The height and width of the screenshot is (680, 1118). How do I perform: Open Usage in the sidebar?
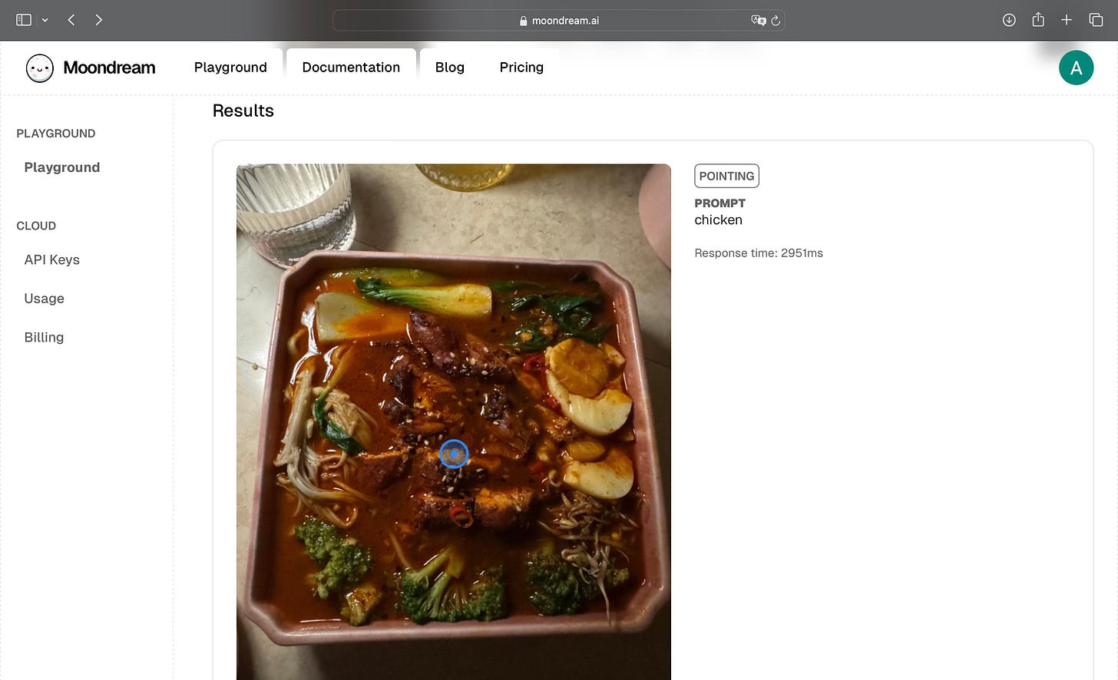(45, 299)
